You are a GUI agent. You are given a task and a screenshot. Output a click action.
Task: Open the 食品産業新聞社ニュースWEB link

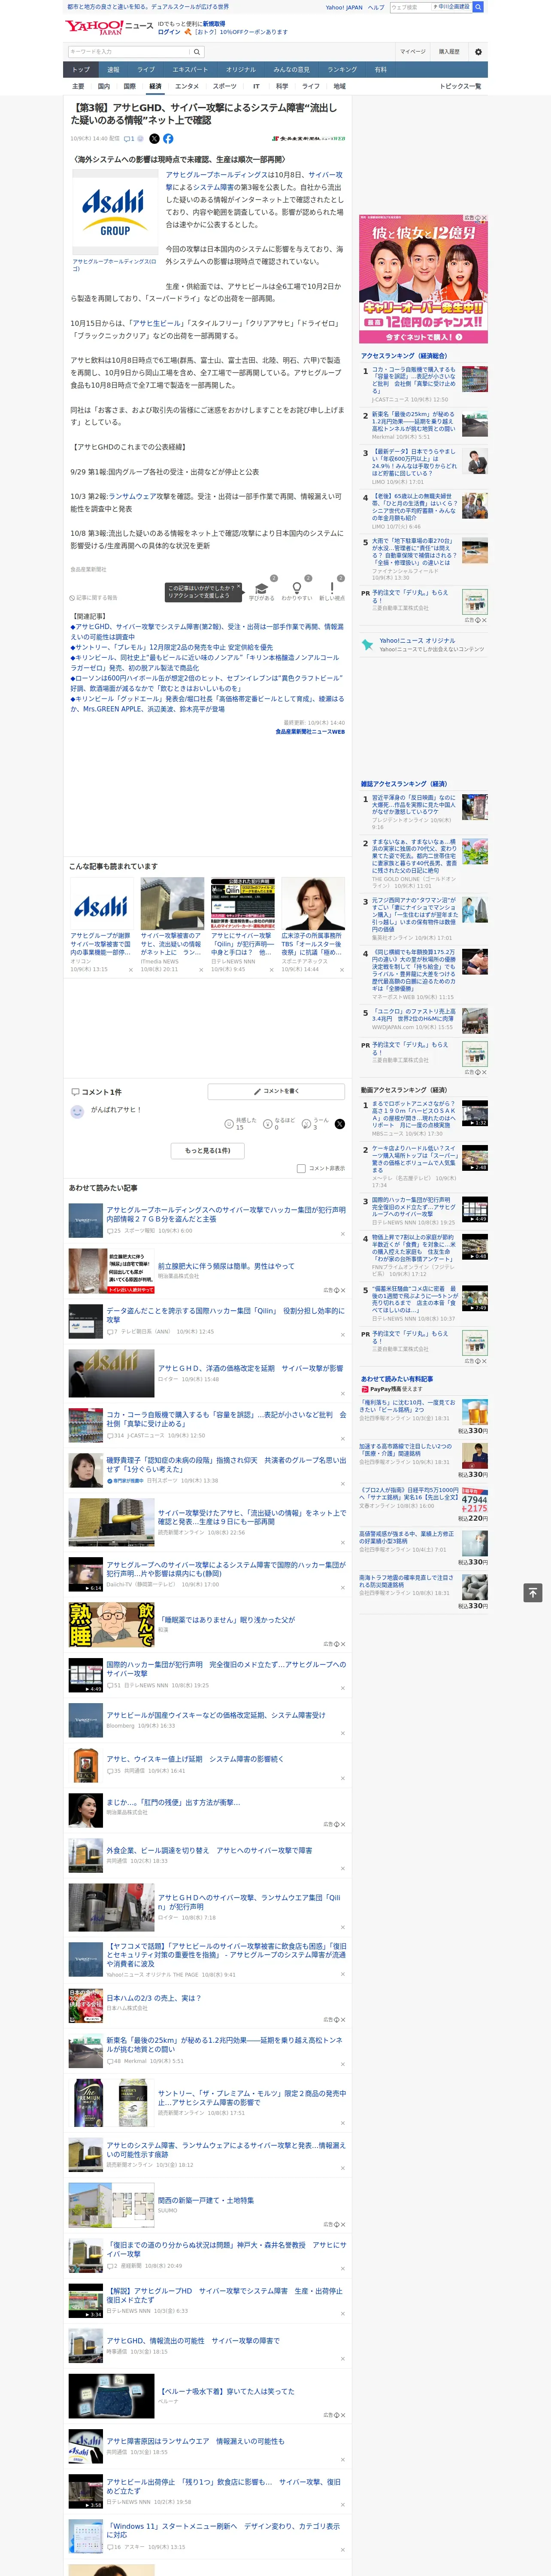point(310,732)
